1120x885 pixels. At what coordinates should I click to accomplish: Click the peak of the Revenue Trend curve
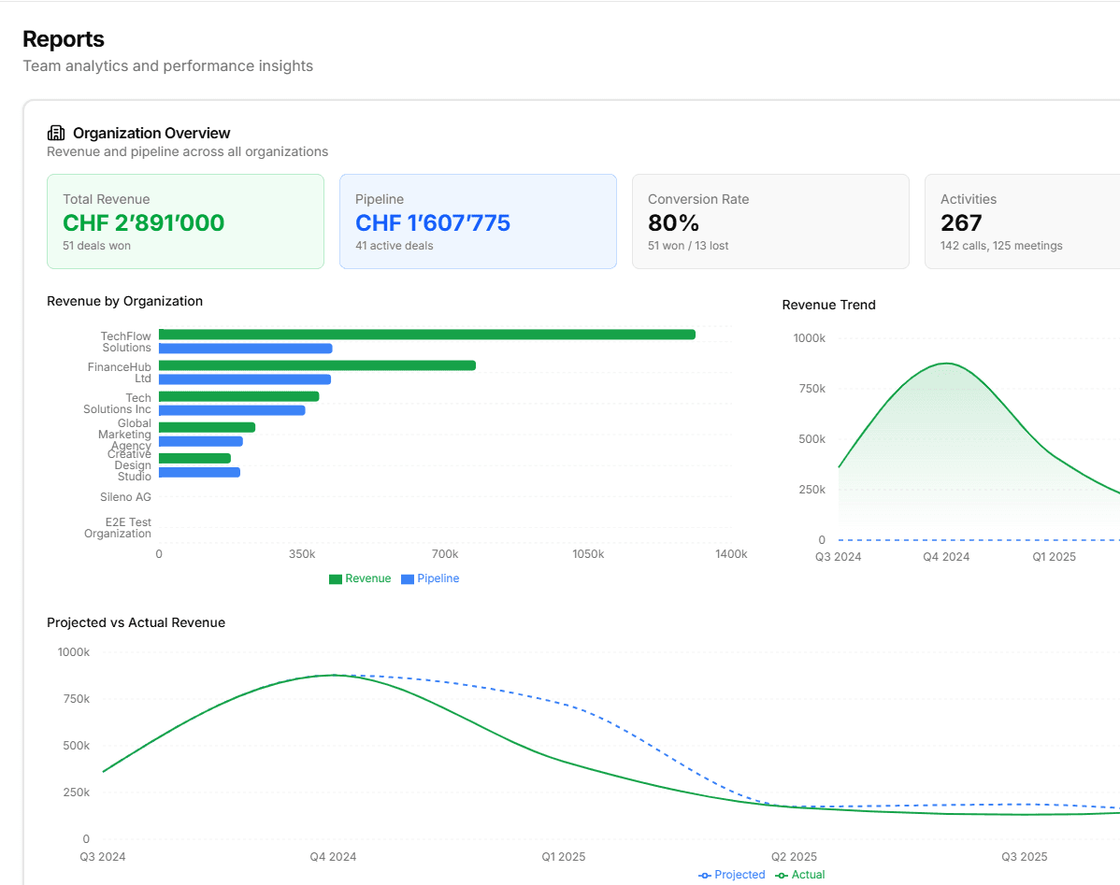pyautogui.click(x=945, y=363)
